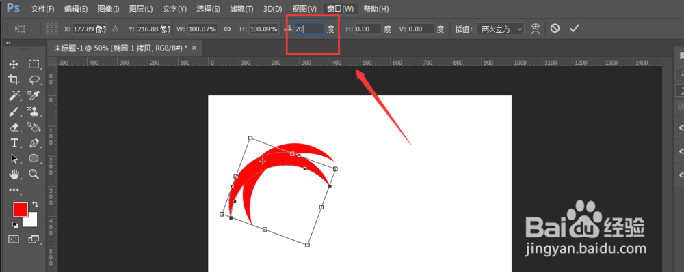Open the 3D(D) menu
The height and width of the screenshot is (272, 684).
[273, 9]
